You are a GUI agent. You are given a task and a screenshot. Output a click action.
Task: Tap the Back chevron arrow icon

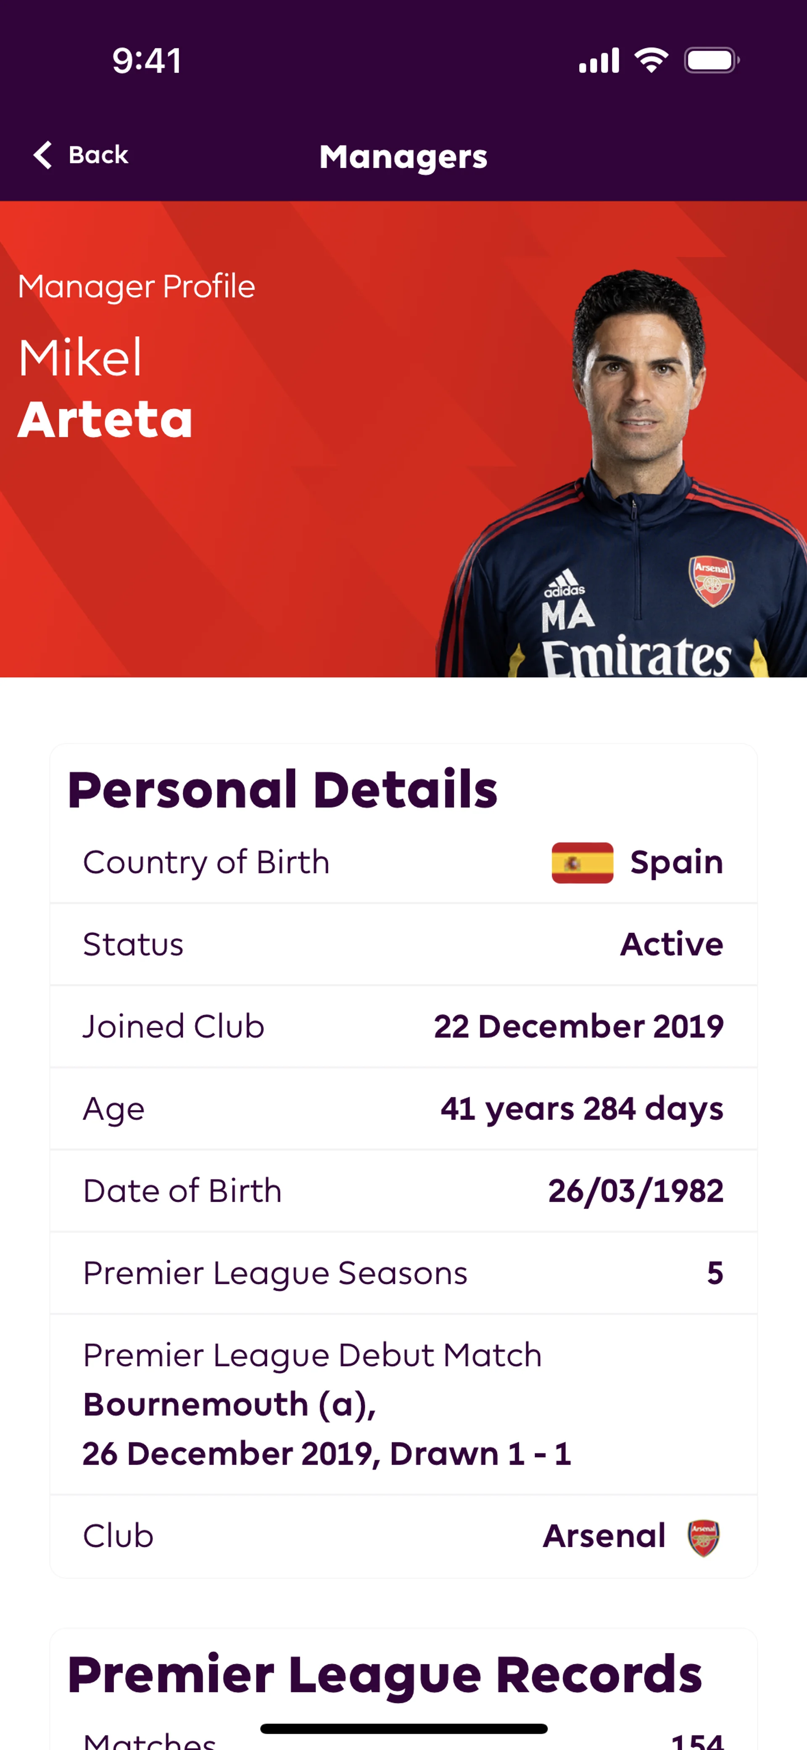click(x=43, y=155)
